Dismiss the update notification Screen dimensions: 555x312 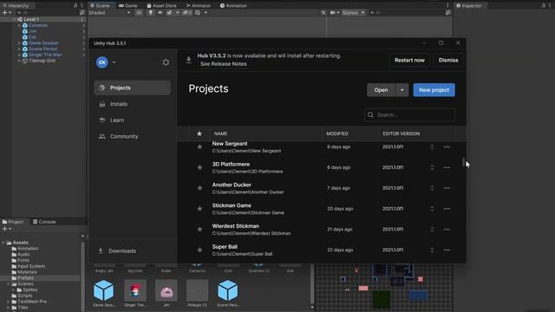448,60
